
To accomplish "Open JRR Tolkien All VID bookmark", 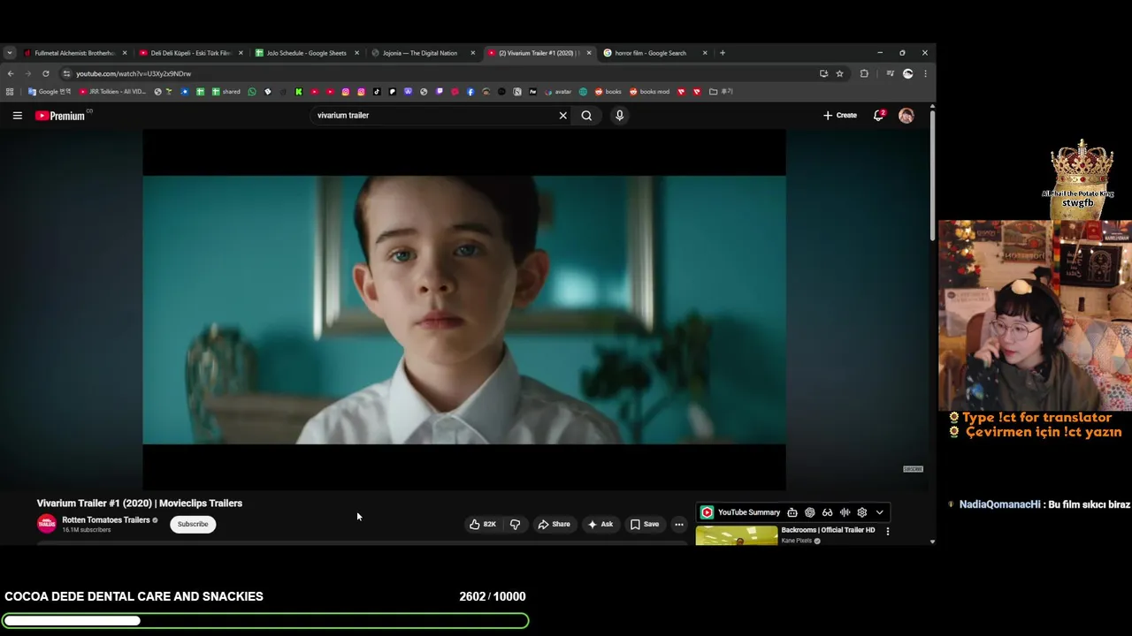I will (113, 92).
